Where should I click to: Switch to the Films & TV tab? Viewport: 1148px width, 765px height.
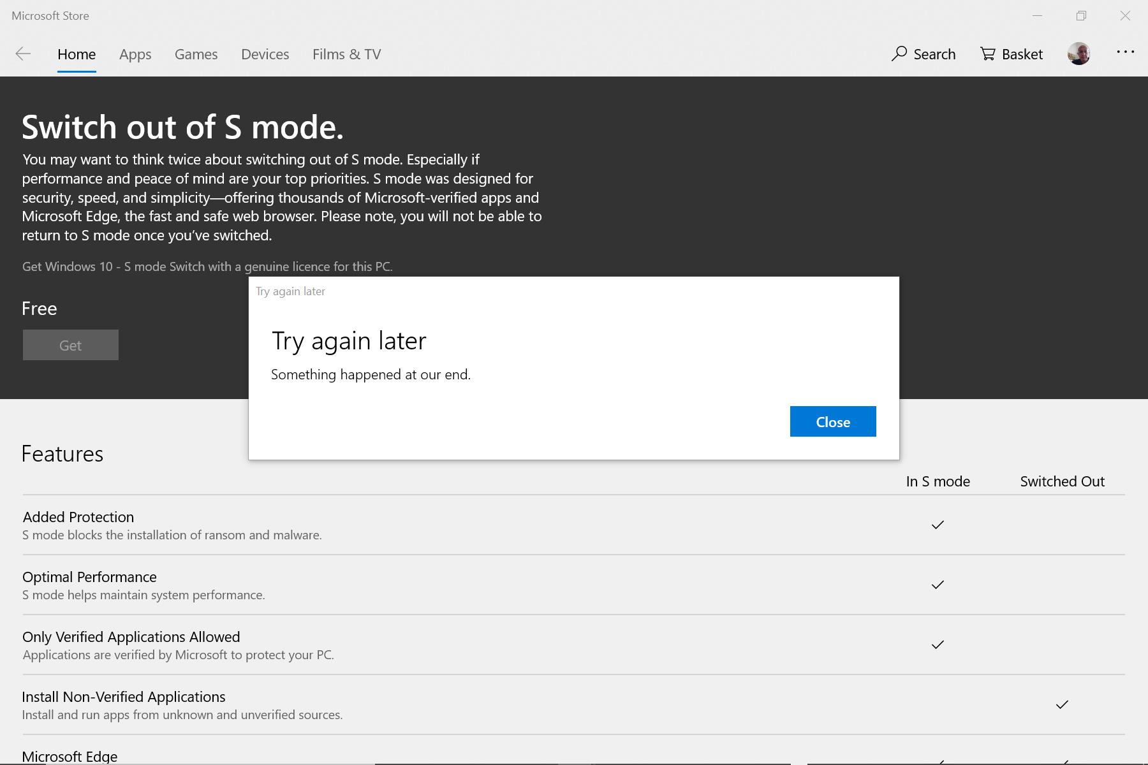tap(347, 55)
